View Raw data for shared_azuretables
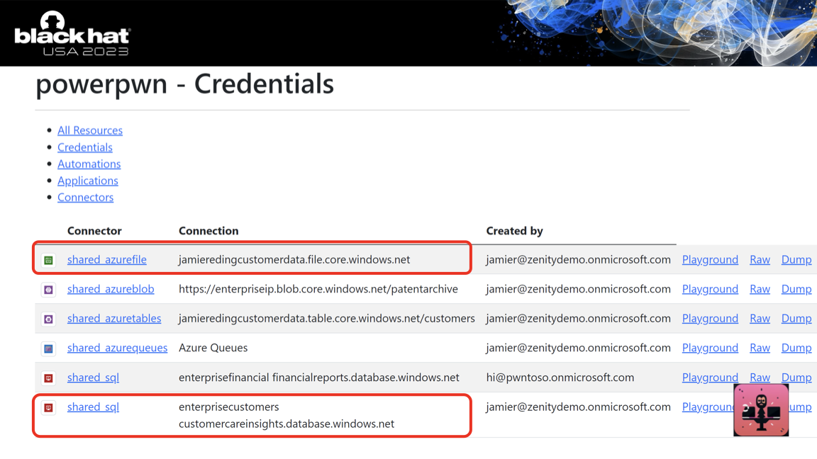Image resolution: width=817 pixels, height=459 pixels. point(760,319)
